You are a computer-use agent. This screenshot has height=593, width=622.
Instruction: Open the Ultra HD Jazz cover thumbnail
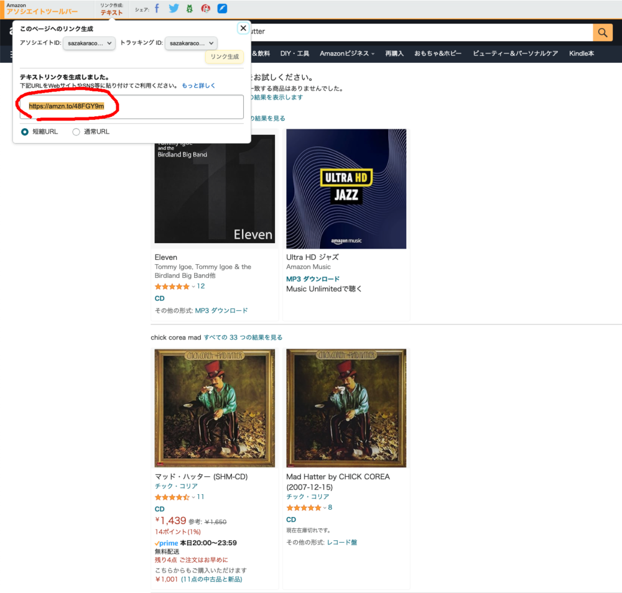click(x=346, y=189)
